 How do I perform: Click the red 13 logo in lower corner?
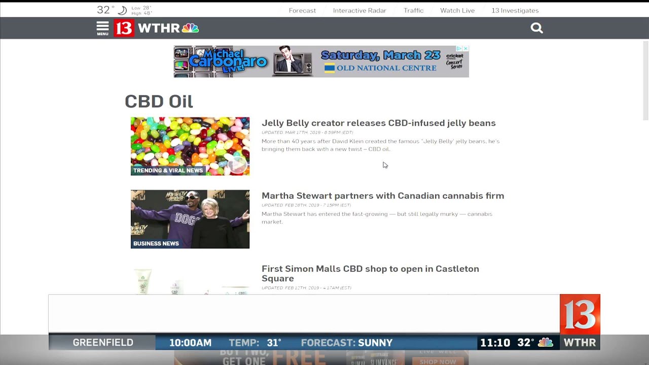click(580, 314)
